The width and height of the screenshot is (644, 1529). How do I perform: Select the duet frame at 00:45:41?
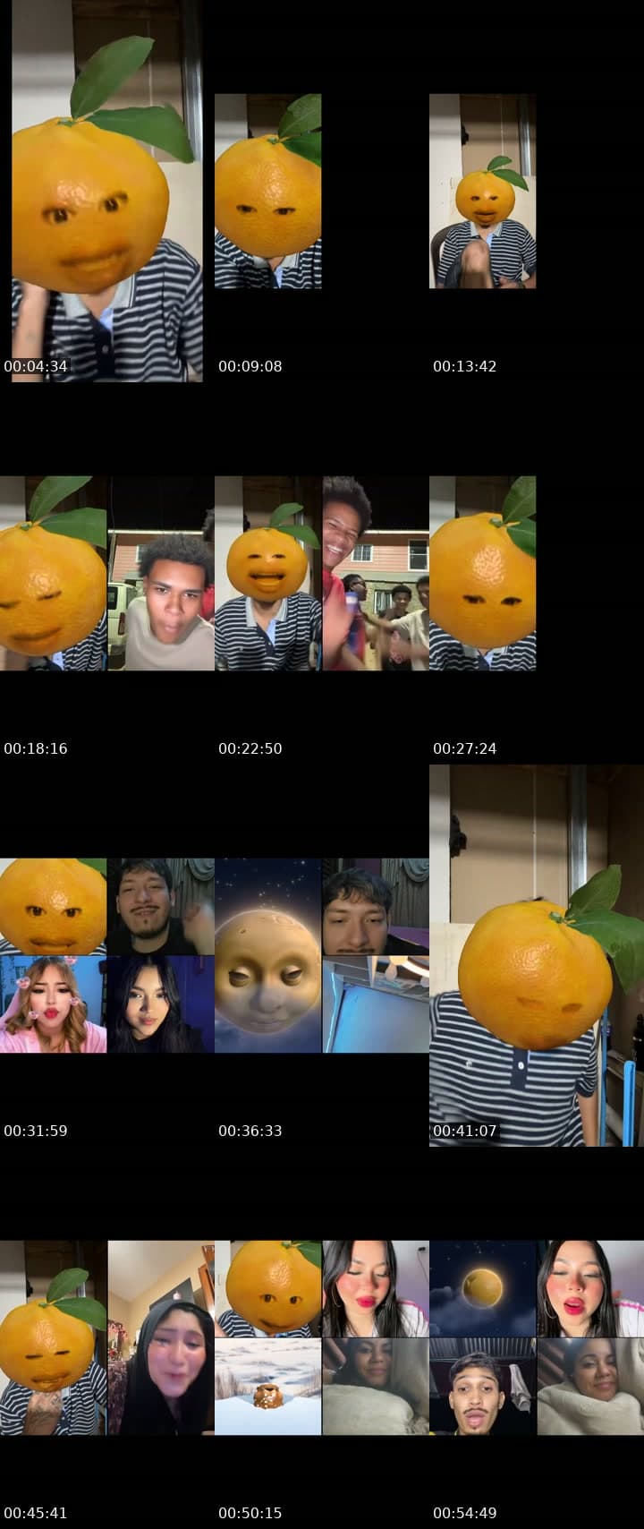[x=107, y=1337]
